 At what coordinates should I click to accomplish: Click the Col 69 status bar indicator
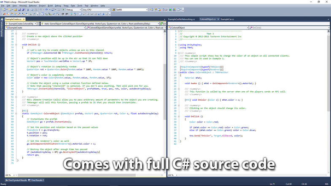288,184
